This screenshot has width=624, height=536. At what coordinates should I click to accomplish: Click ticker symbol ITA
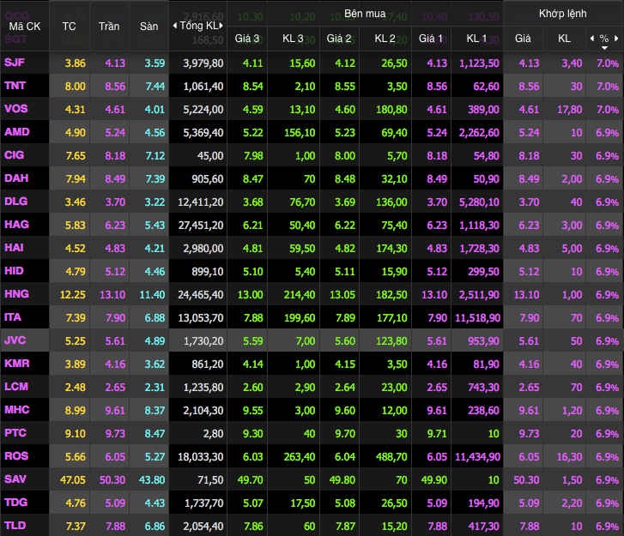[14, 316]
